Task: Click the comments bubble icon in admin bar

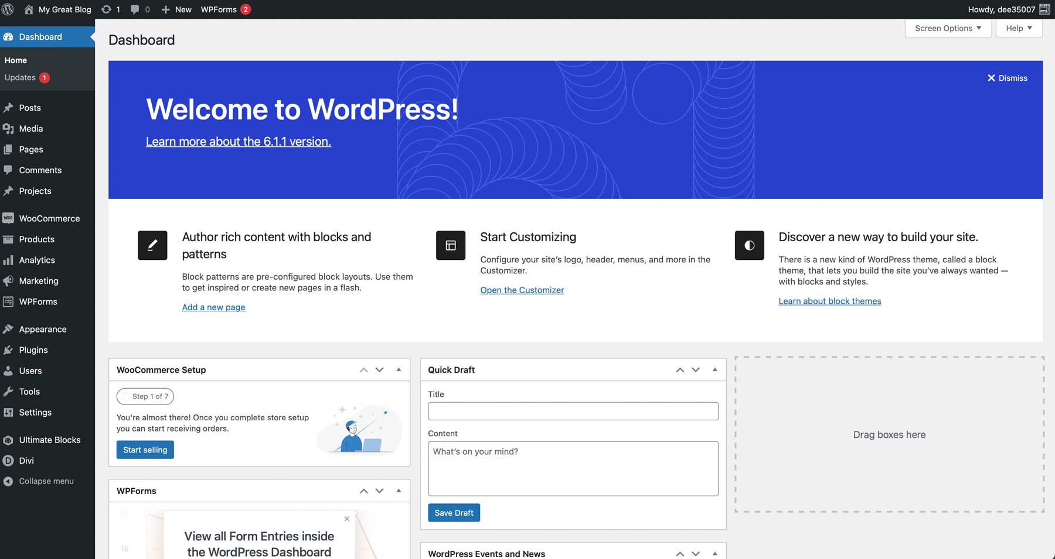Action: click(x=135, y=9)
